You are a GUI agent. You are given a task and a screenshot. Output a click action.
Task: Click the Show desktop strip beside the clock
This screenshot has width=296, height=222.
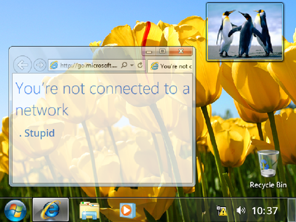click(292, 210)
